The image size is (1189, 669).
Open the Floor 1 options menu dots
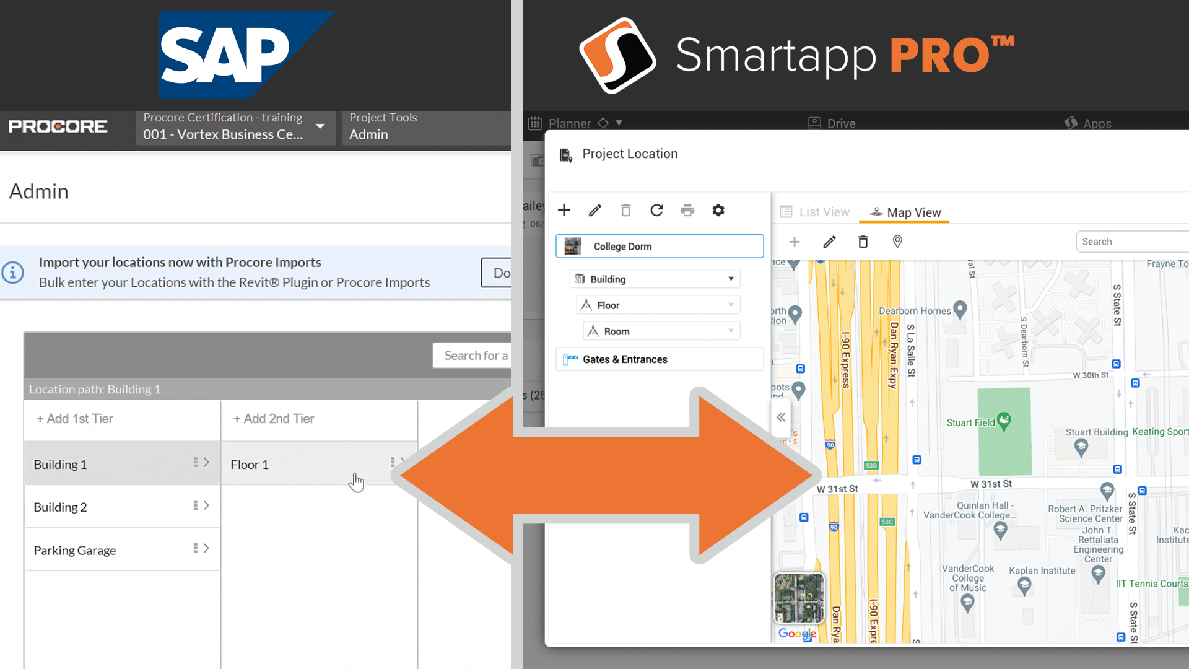pos(392,462)
